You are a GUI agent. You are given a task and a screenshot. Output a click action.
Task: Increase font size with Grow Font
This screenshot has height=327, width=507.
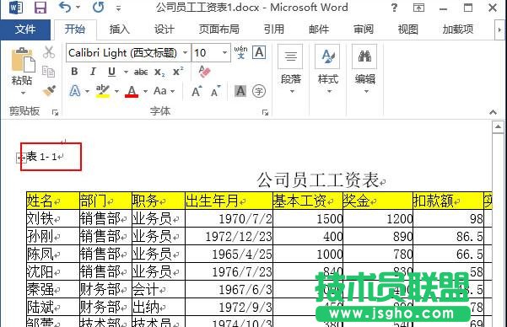tap(197, 91)
